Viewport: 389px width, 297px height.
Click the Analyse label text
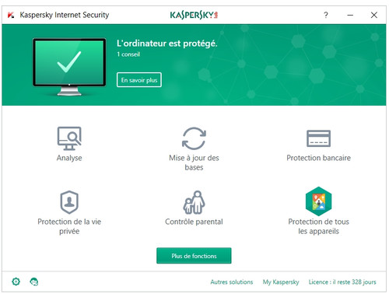[69, 158]
